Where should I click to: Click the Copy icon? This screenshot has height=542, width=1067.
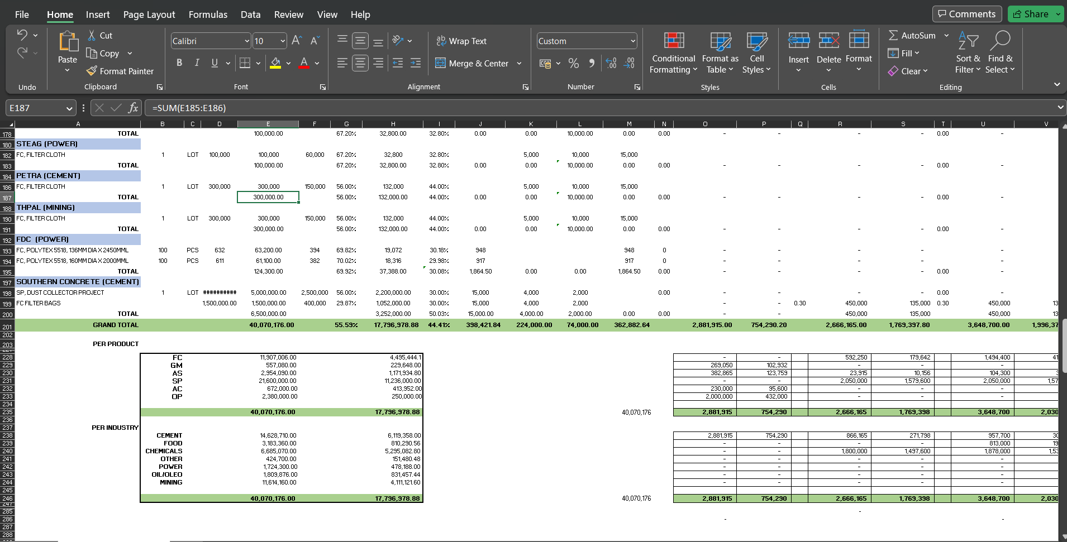pos(92,53)
